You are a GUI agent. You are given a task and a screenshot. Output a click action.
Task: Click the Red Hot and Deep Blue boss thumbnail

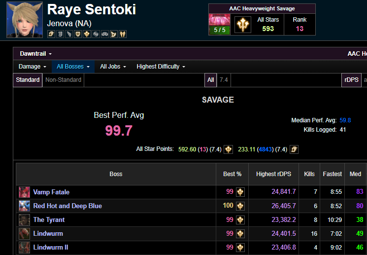click(24, 206)
